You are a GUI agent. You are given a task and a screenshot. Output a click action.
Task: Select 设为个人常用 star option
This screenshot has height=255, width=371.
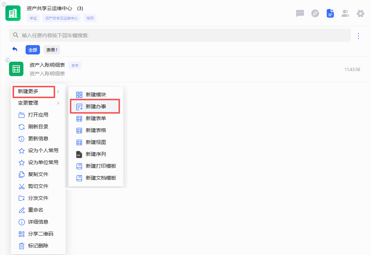click(43, 150)
